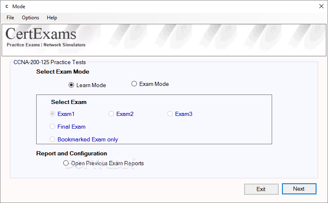The height and width of the screenshot is (203, 328).
Task: Open the Help menu
Action: (x=52, y=18)
